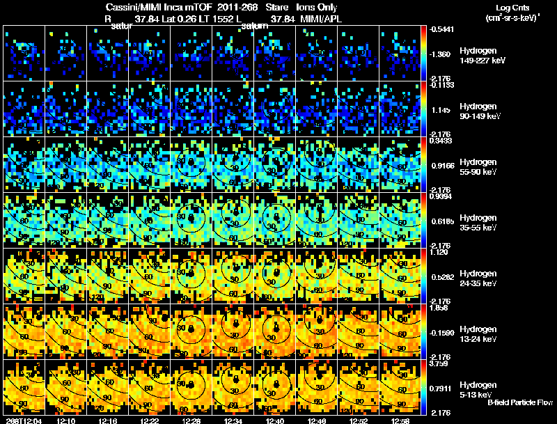The image size is (557, 424).
Task: Click the '-1.360' color scale value
Action: pyautogui.click(x=441, y=54)
